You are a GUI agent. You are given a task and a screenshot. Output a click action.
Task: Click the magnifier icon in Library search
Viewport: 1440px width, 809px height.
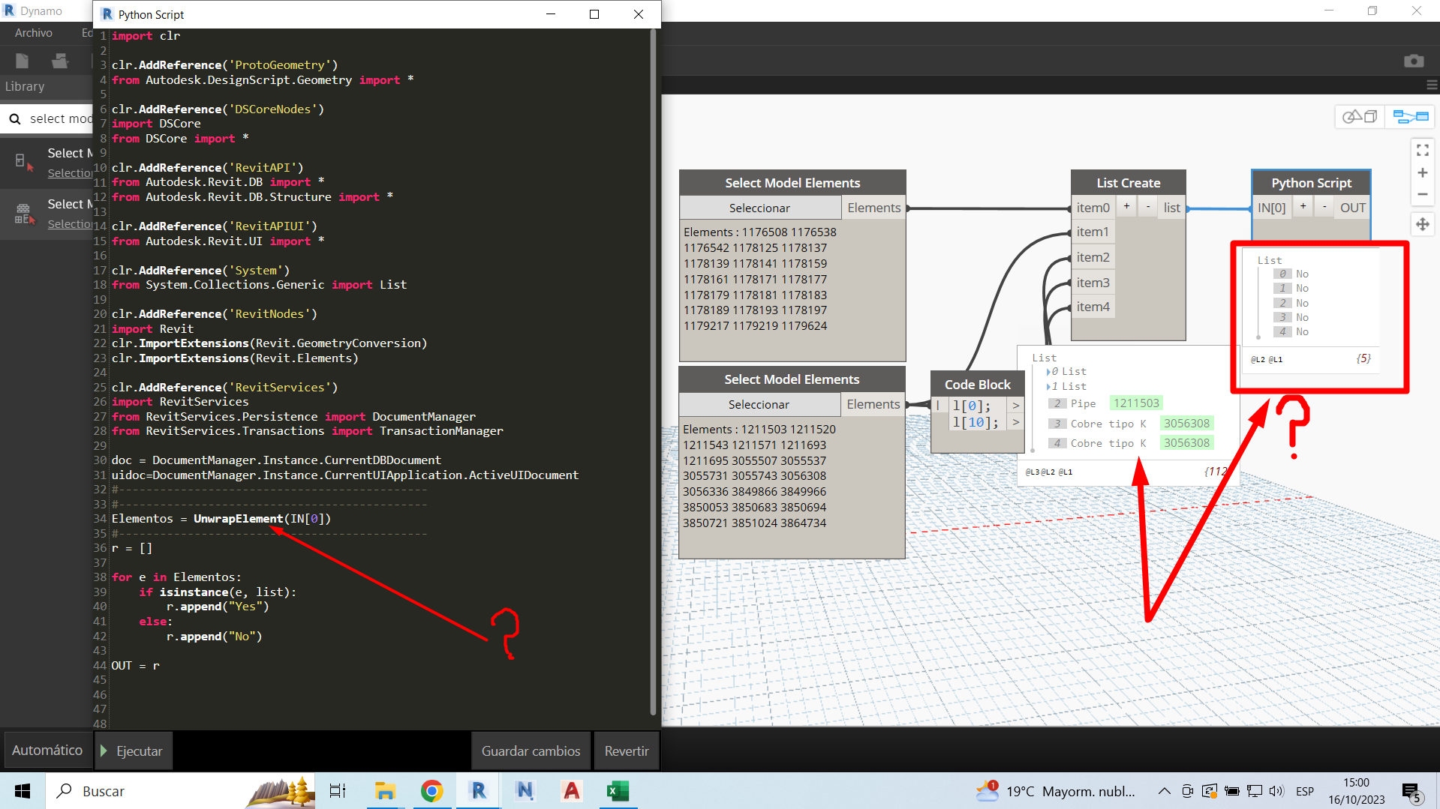tap(15, 118)
